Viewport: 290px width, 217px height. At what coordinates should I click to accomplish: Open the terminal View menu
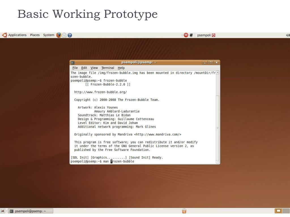[94, 68]
